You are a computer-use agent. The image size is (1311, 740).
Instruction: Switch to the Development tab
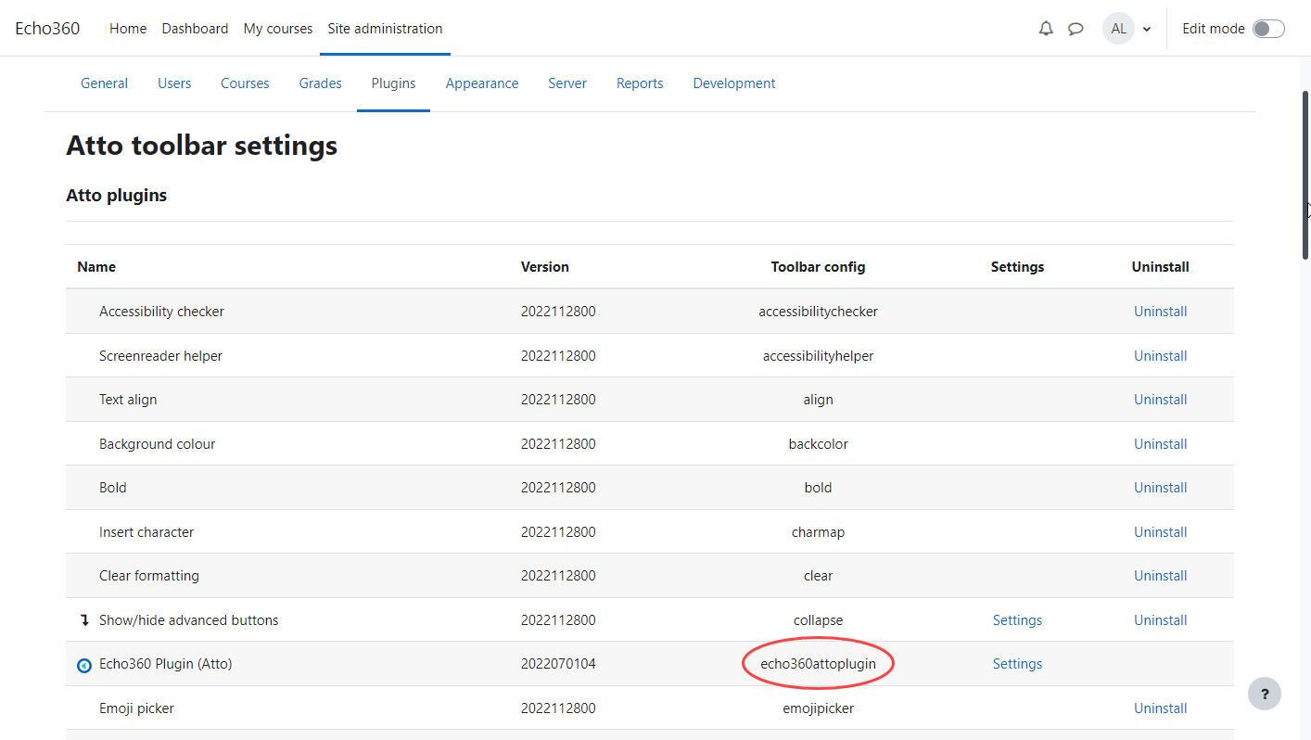pos(734,83)
